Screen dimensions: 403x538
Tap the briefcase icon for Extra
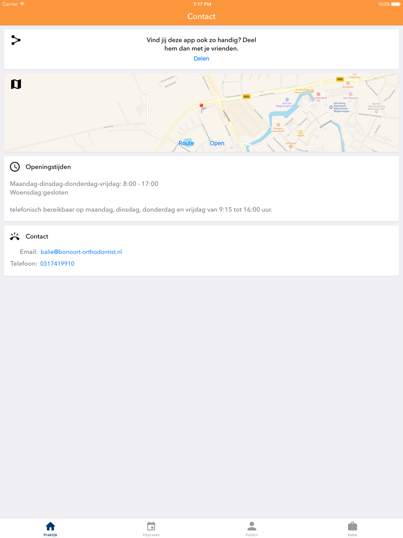(353, 526)
